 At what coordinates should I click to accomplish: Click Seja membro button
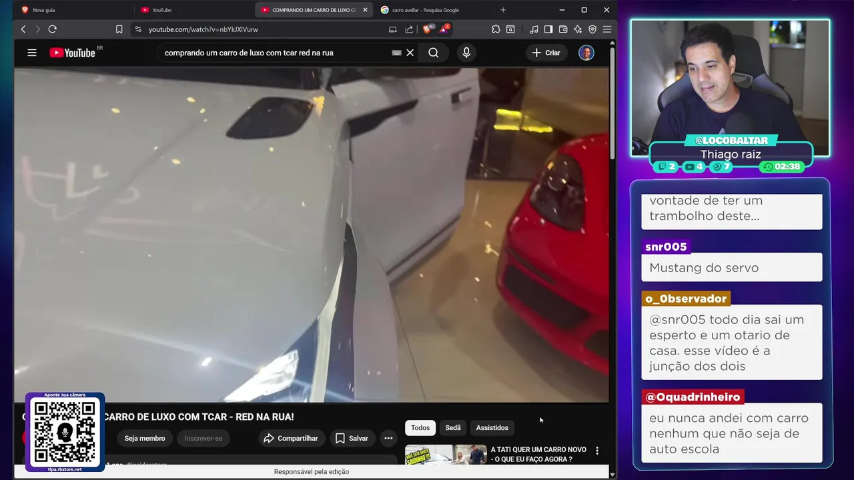(145, 438)
